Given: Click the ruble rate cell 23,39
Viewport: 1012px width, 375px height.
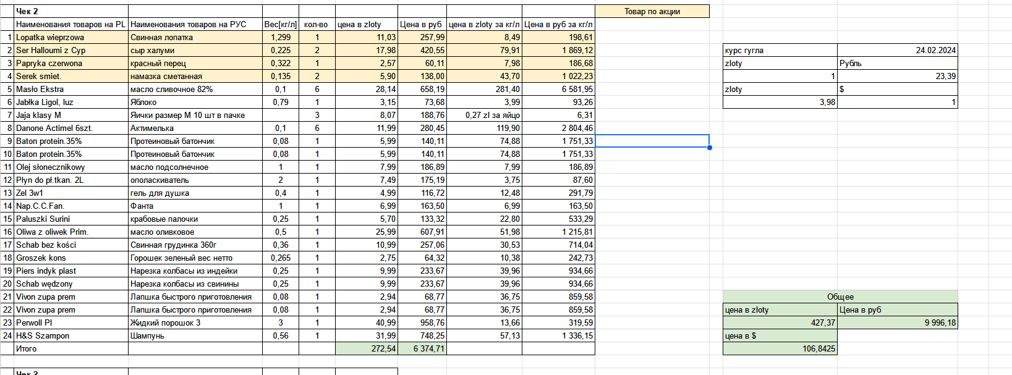Looking at the screenshot, I should 897,76.
